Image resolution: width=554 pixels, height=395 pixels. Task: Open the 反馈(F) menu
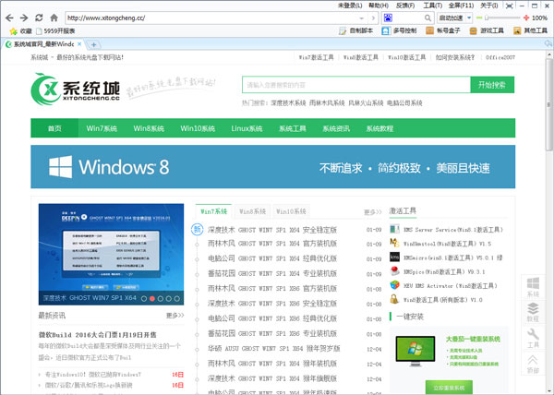click(405, 6)
